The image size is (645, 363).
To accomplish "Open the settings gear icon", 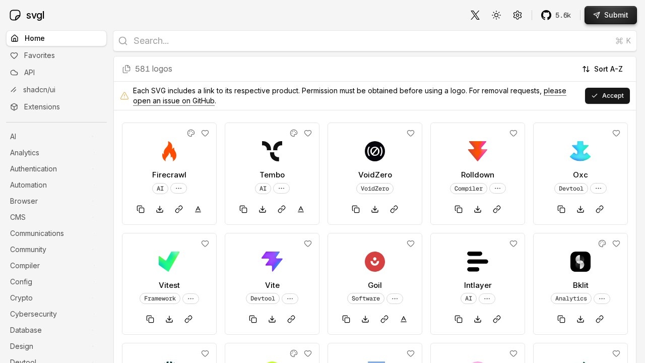I will 518,15.
